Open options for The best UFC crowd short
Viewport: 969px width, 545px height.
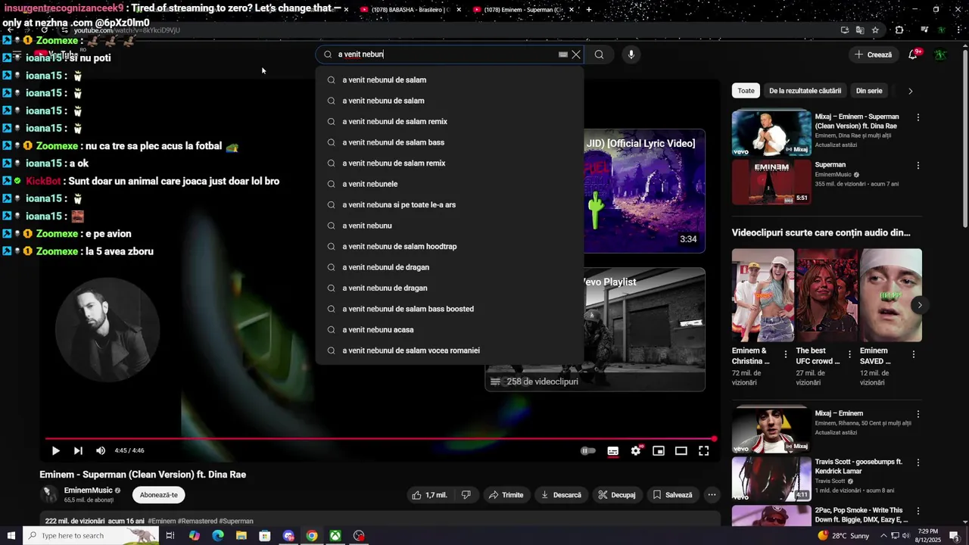coord(849,354)
